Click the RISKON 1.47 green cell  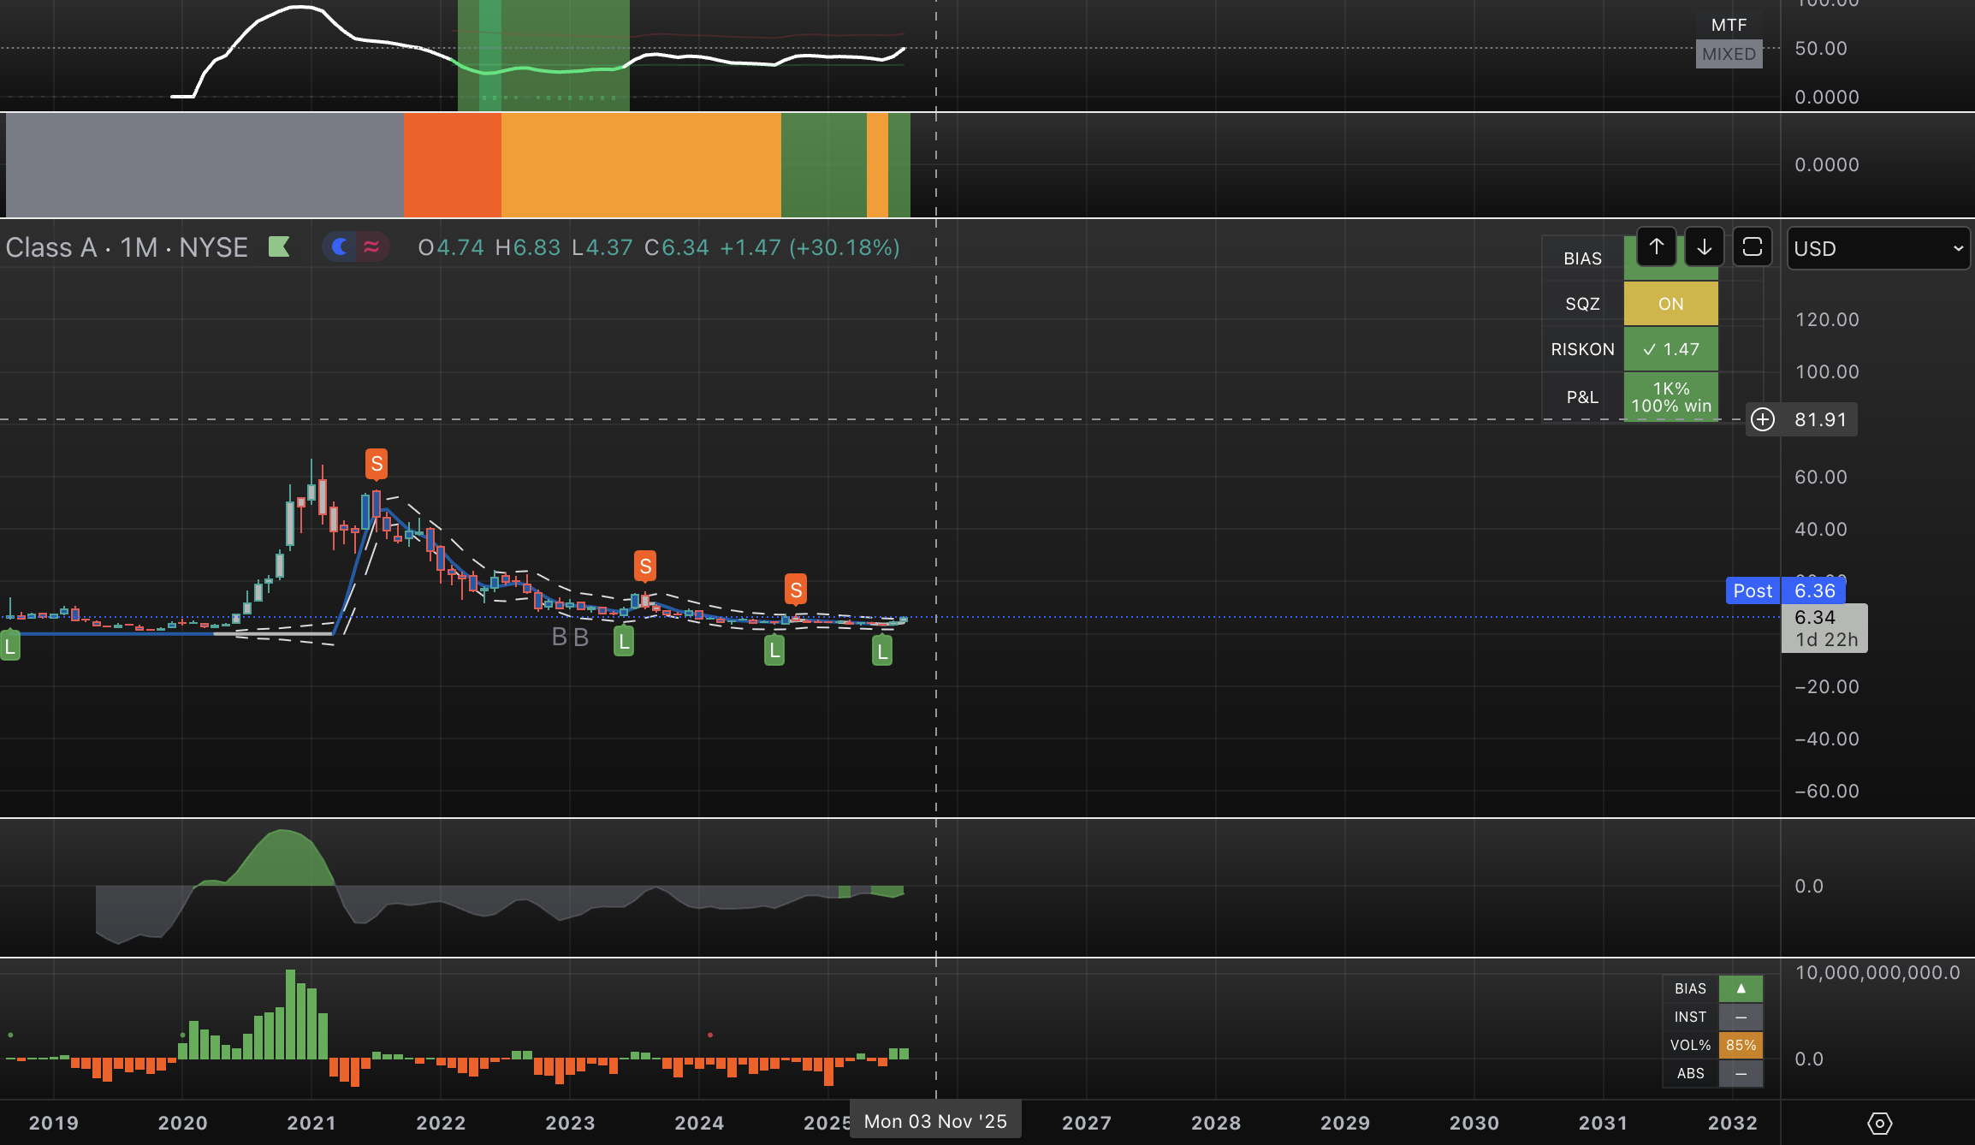tap(1670, 349)
